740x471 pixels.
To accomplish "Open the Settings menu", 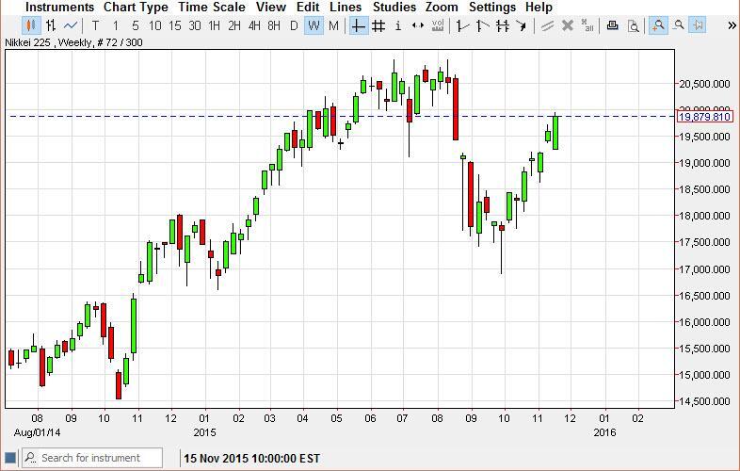I will point(491,7).
